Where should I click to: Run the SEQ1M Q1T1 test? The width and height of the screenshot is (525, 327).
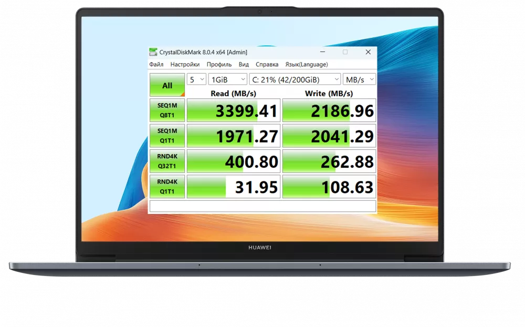(167, 136)
